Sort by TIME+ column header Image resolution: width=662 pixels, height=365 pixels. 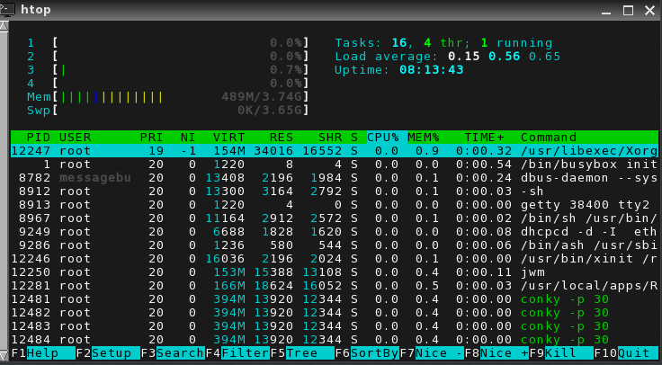click(x=485, y=138)
